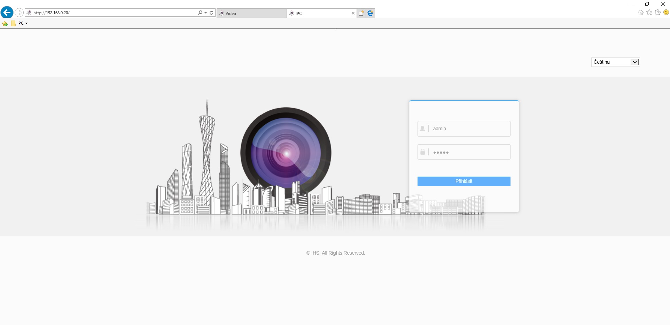Click the user icon in username field
The image size is (670, 325).
coord(422,129)
